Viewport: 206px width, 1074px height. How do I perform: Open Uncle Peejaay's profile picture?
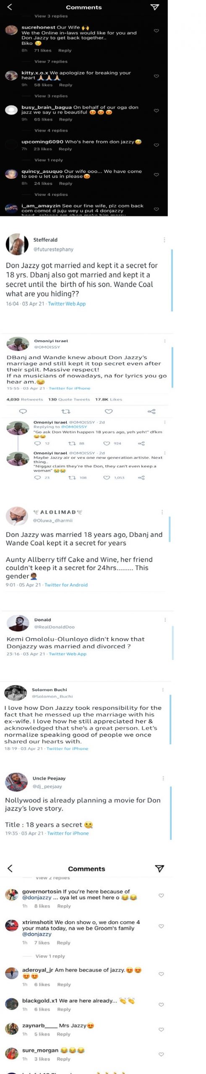[x=16, y=782]
